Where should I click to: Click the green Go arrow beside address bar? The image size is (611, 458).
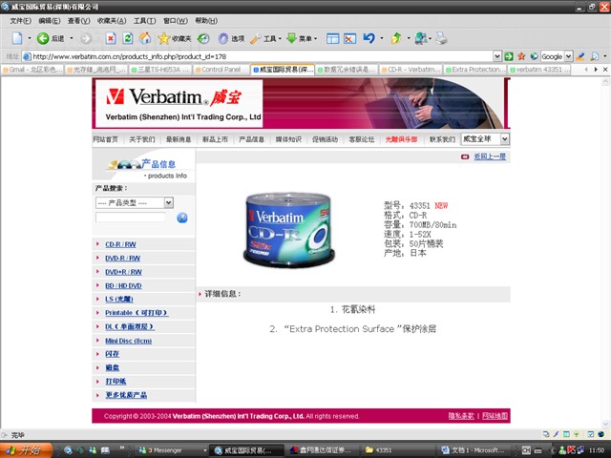[x=509, y=56]
